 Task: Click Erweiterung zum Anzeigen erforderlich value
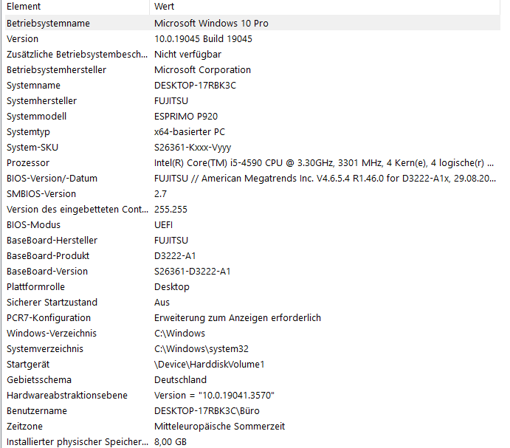coord(238,318)
